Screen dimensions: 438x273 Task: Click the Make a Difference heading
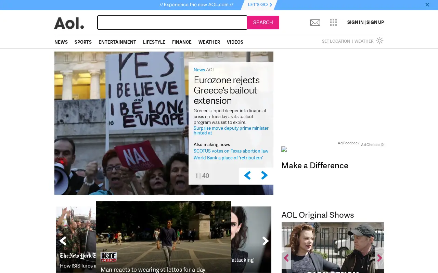pyautogui.click(x=315, y=166)
